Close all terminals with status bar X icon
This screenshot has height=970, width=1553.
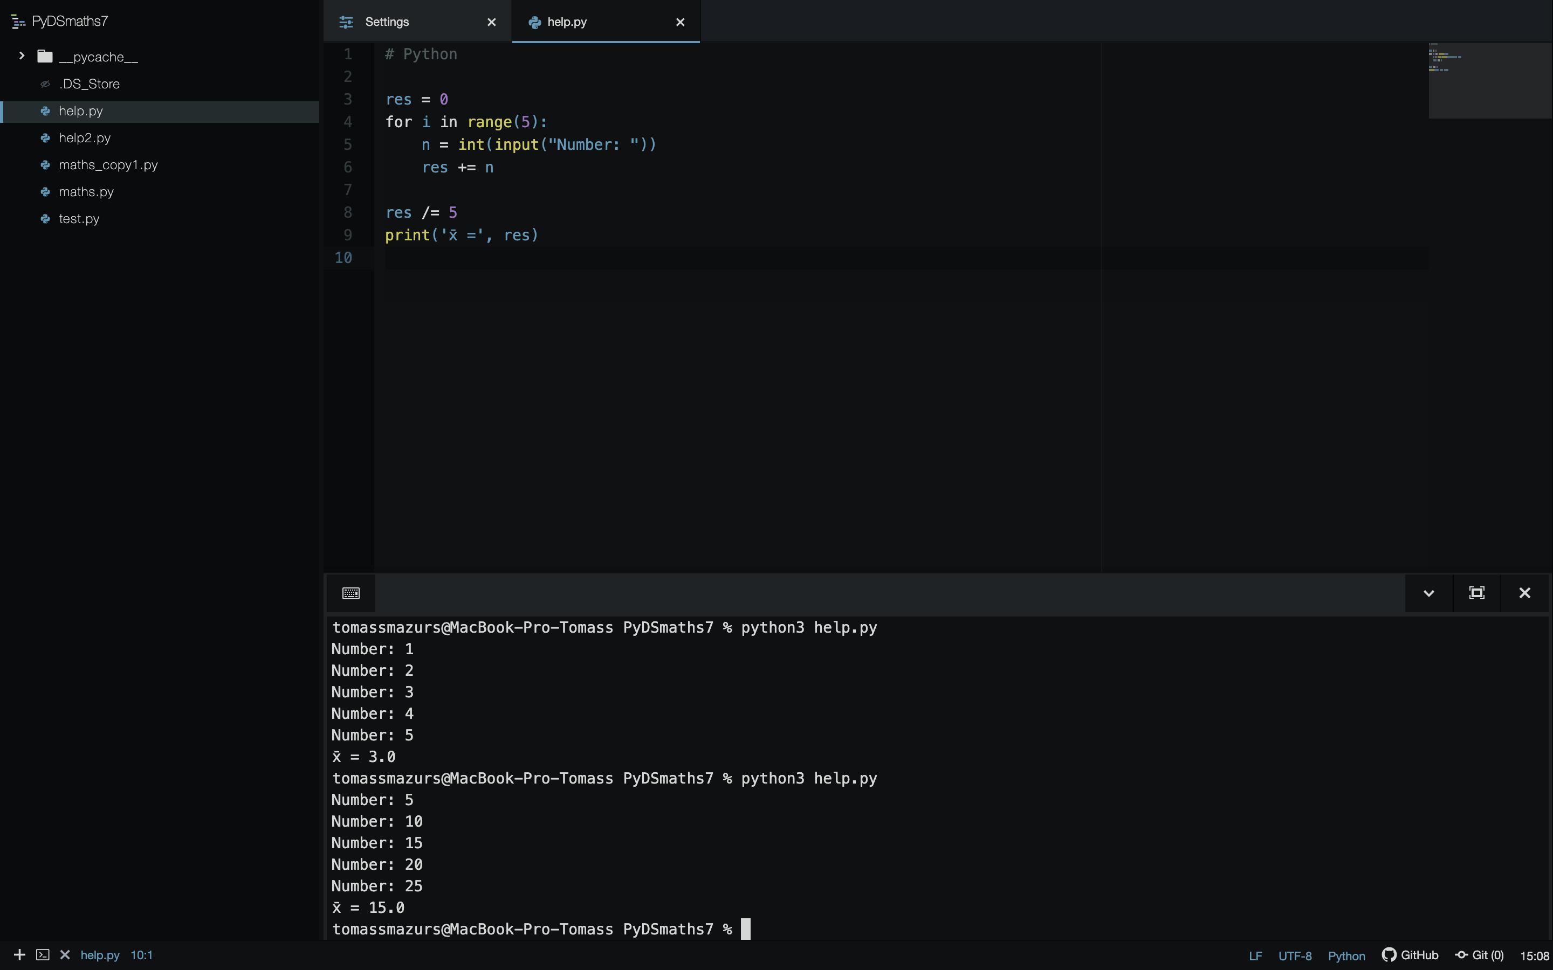pos(65,954)
